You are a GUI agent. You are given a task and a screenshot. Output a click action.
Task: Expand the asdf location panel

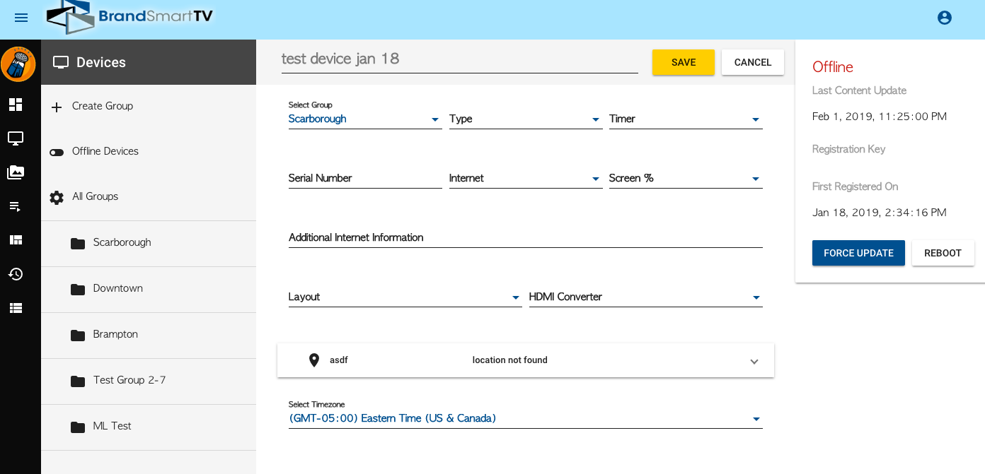[754, 361]
